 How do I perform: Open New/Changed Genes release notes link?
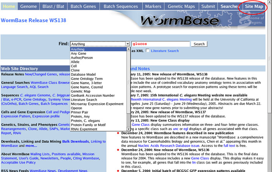[41, 74]
